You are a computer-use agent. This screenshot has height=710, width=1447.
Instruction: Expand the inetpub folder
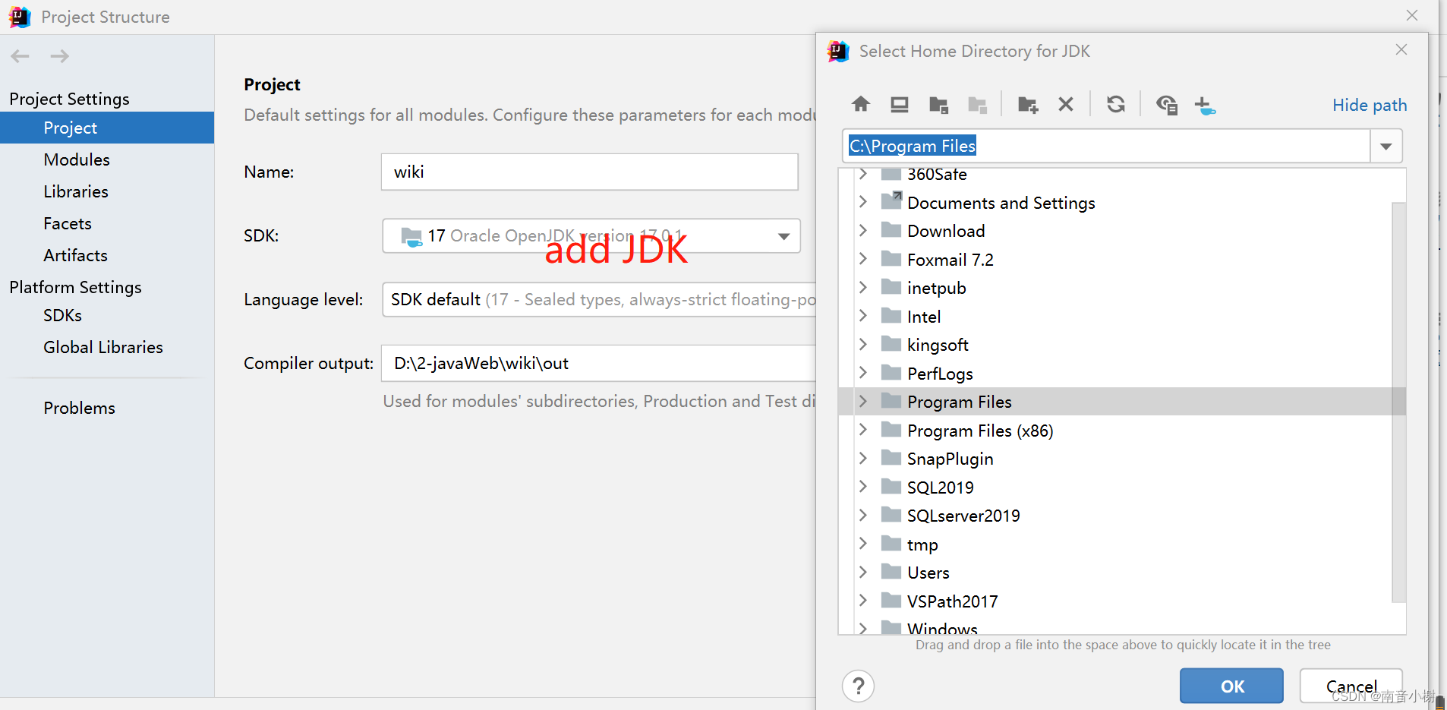point(862,287)
